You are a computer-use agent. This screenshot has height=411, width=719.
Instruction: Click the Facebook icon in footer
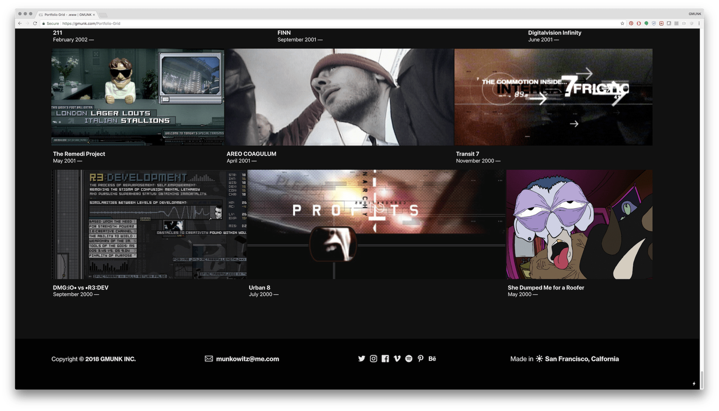[385, 359]
